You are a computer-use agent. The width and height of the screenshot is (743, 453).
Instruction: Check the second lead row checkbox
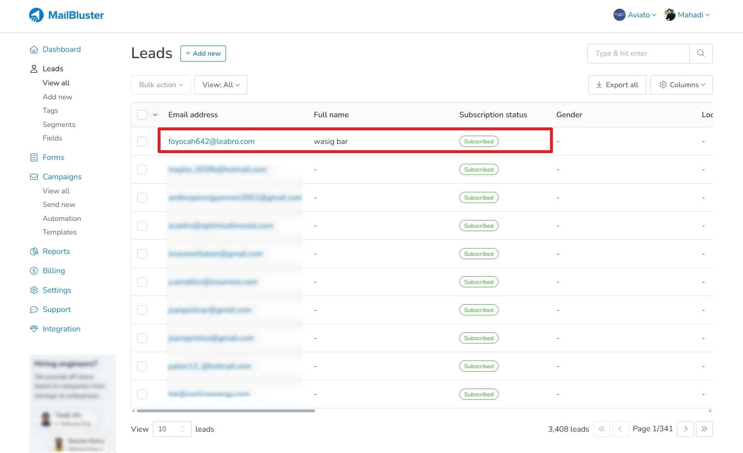(x=142, y=170)
